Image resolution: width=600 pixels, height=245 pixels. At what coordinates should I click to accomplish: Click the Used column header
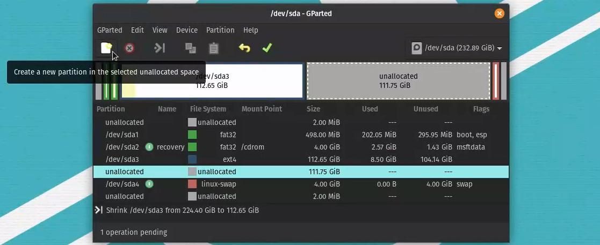point(370,109)
